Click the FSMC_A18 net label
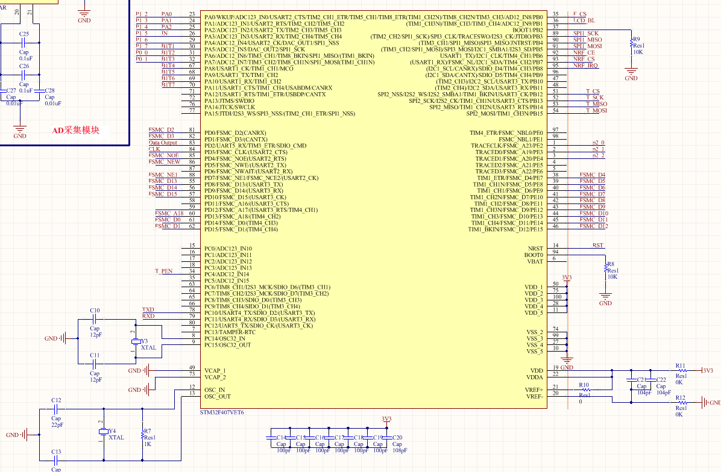The width and height of the screenshot is (721, 472). [169, 214]
